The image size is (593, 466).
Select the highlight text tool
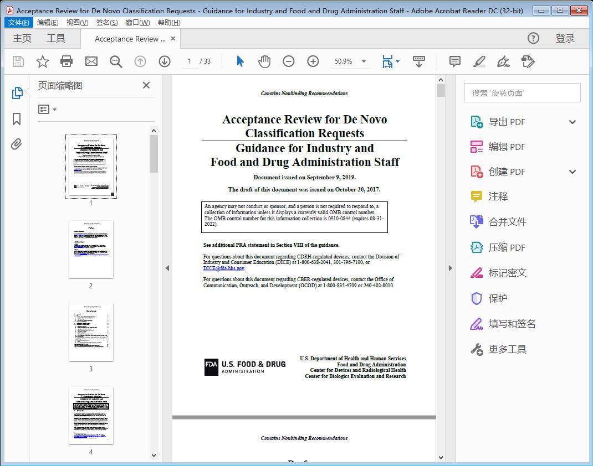pos(479,61)
